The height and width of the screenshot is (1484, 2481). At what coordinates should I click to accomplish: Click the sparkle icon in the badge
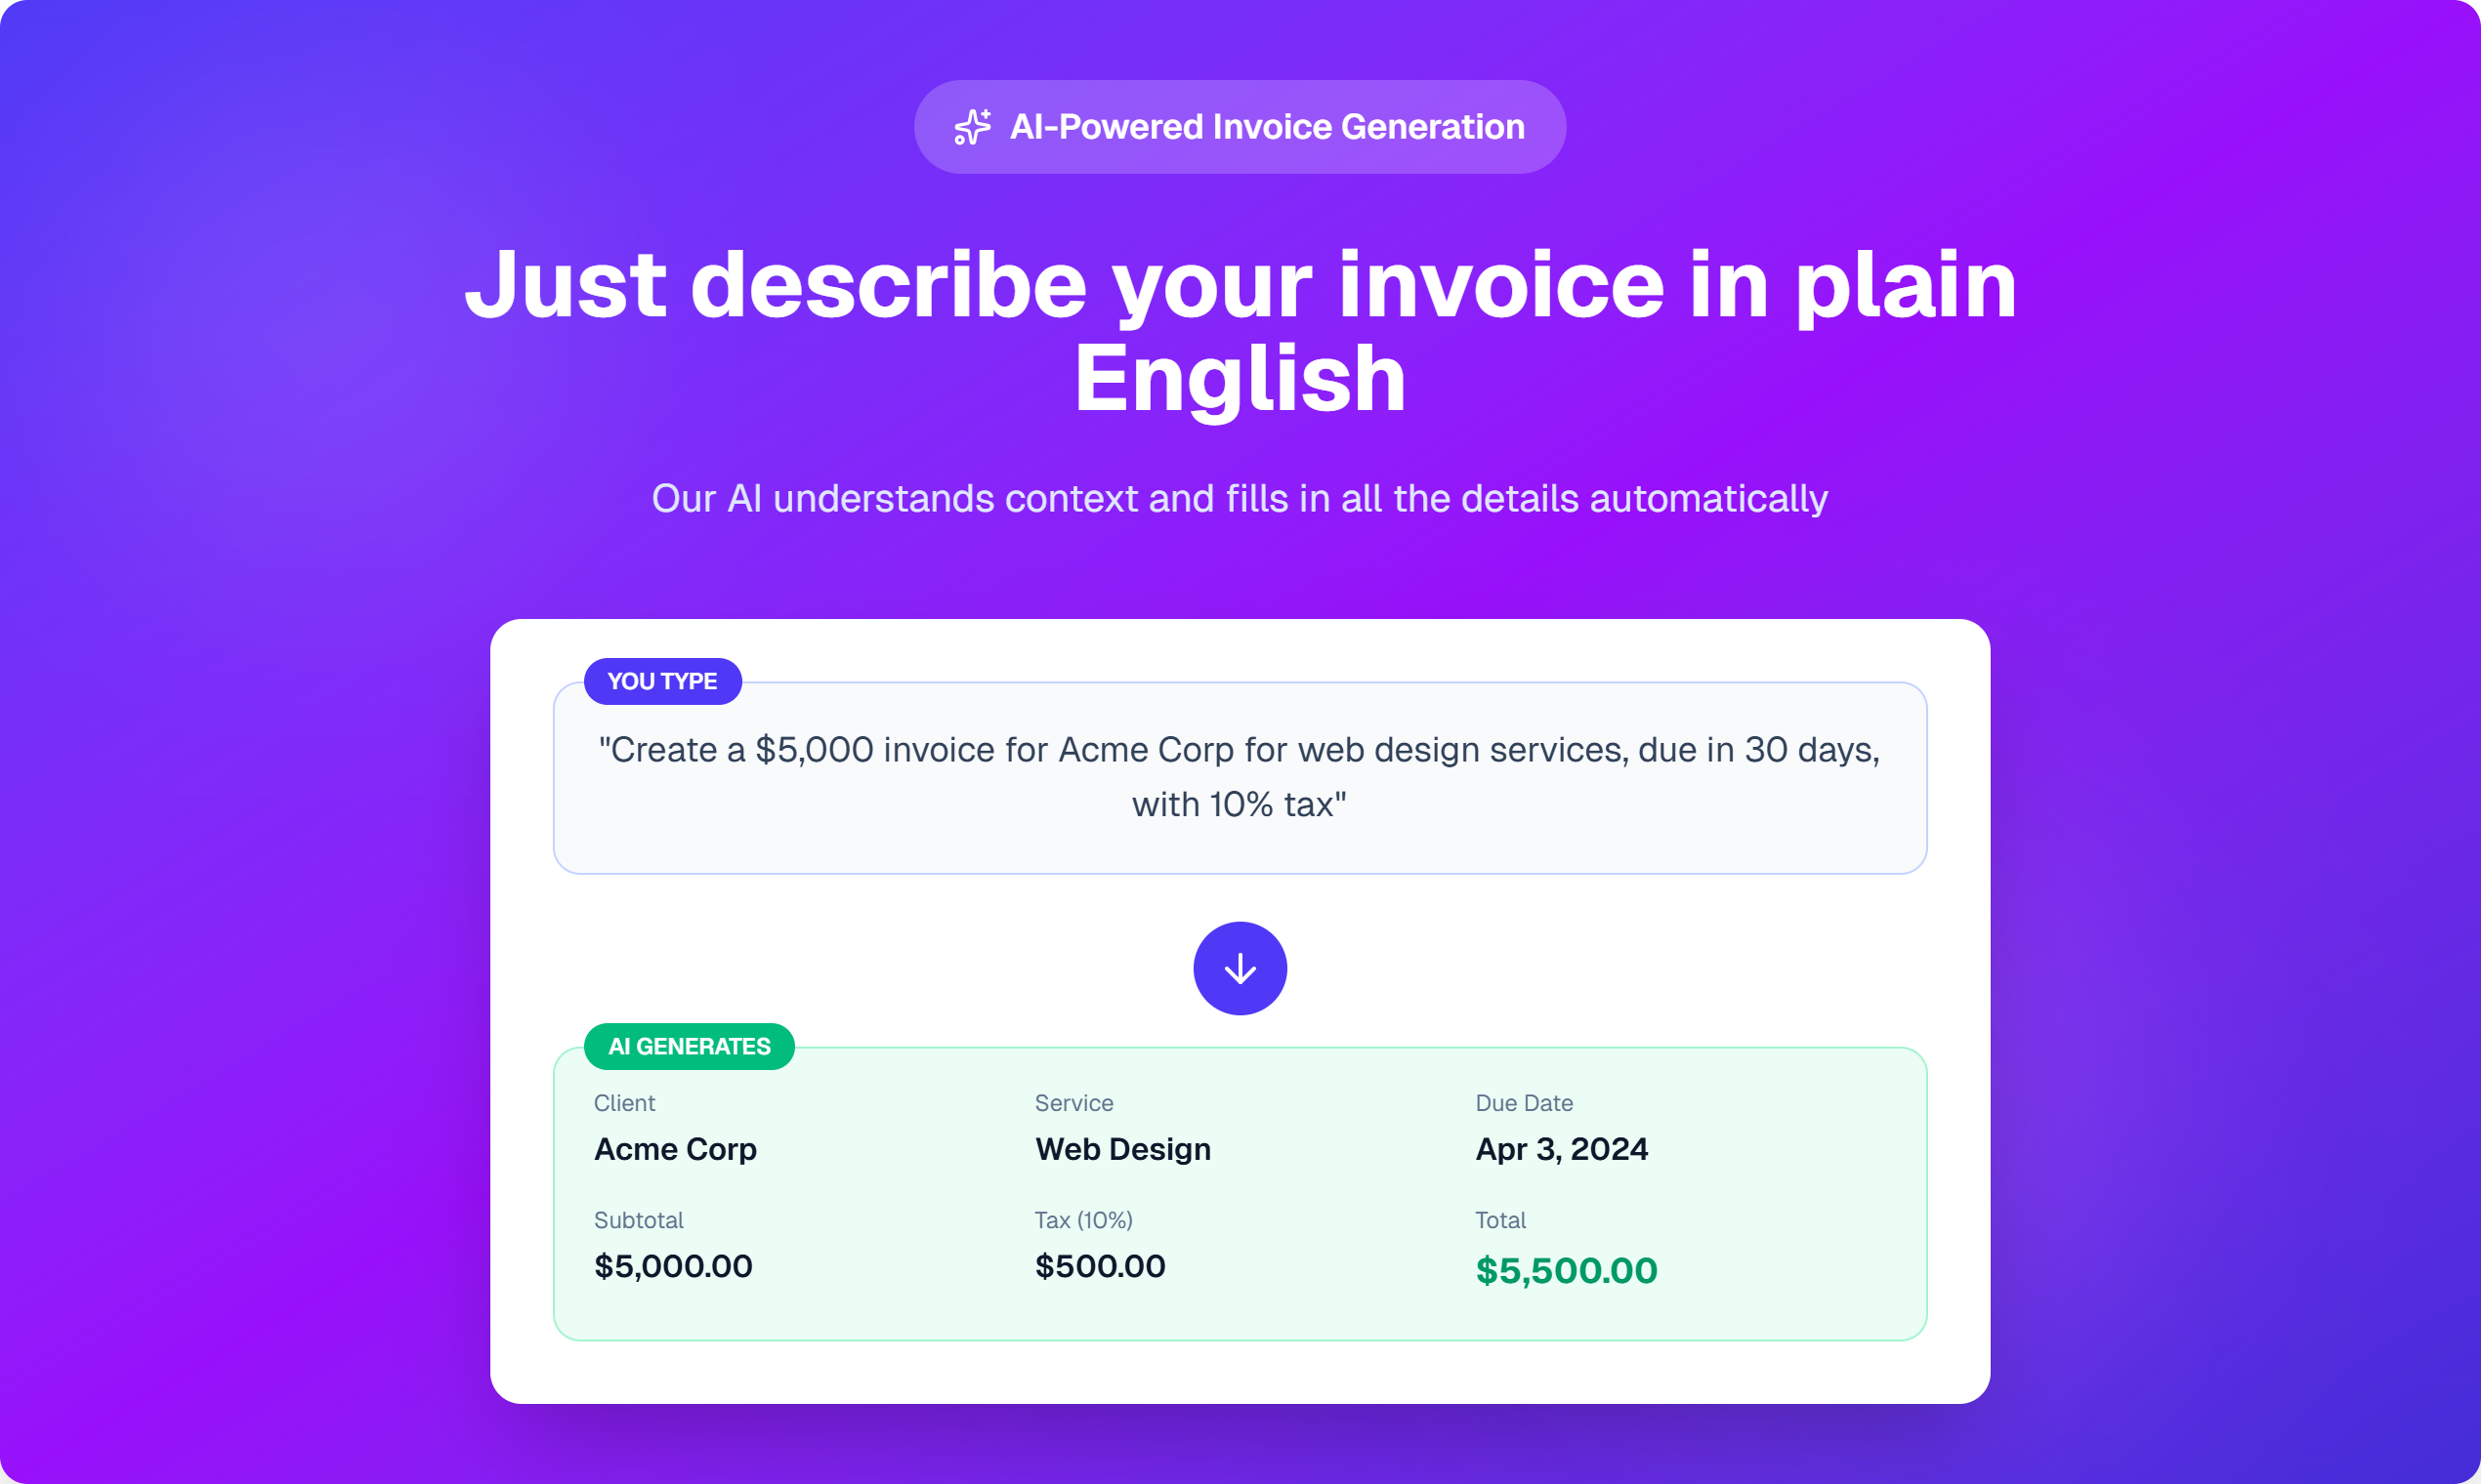pos(971,128)
